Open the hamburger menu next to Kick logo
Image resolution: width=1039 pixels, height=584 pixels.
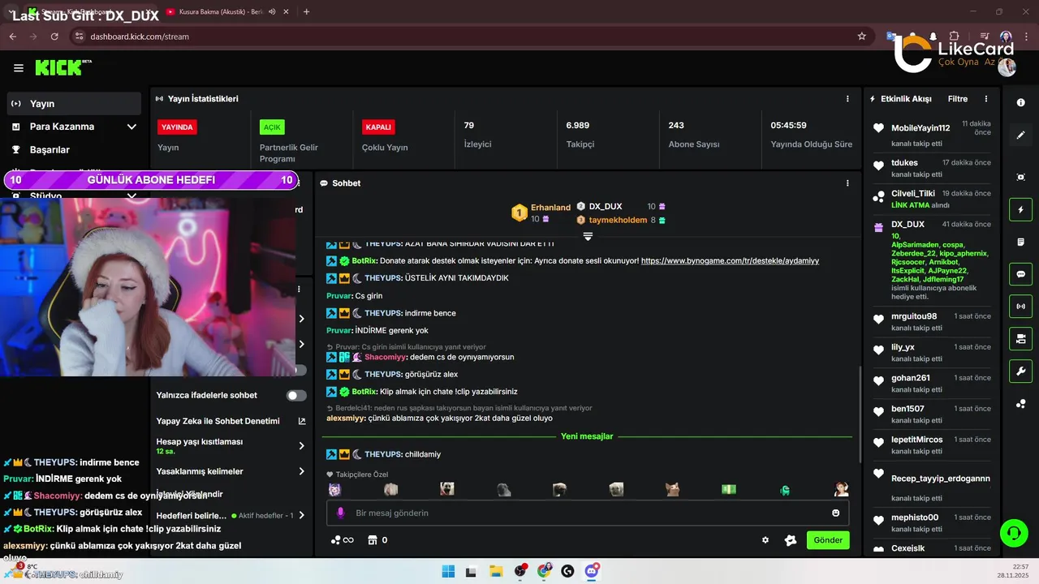click(x=18, y=68)
